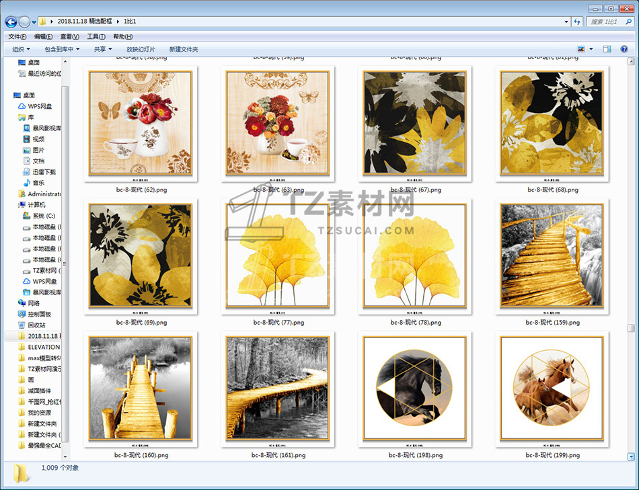Click the Back navigation arrow
This screenshot has width=639, height=490.
tap(11, 22)
